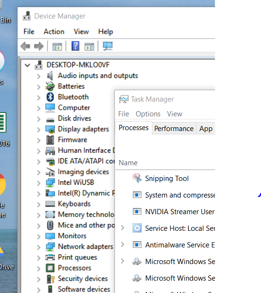Click the Audio inputs and outputs speaker icon
Screen dimensions: 261x293
click(x=50, y=76)
